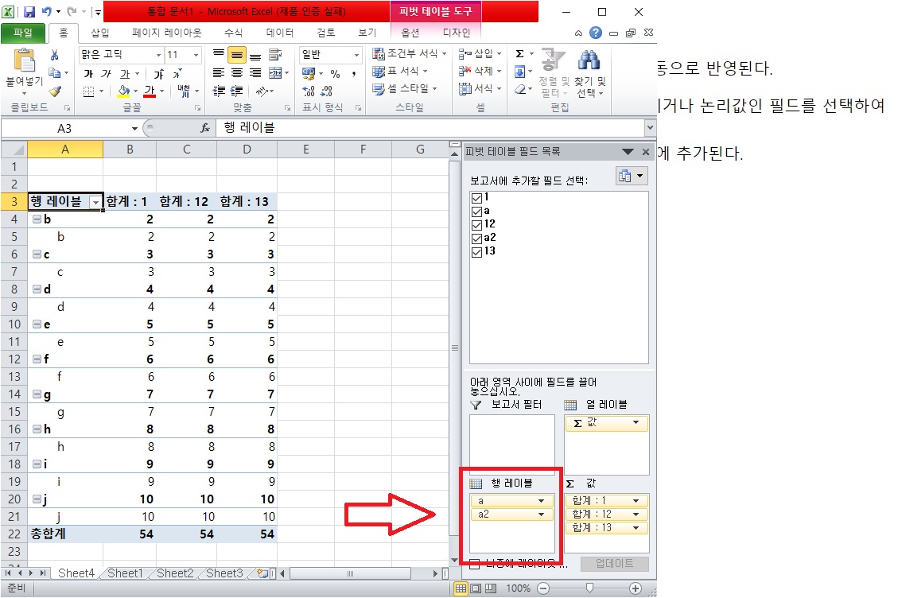Collapse the j group in row 20

[x=37, y=499]
